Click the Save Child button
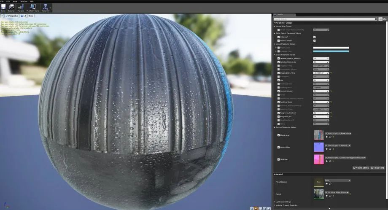This screenshot has width=388, height=210. [377, 168]
